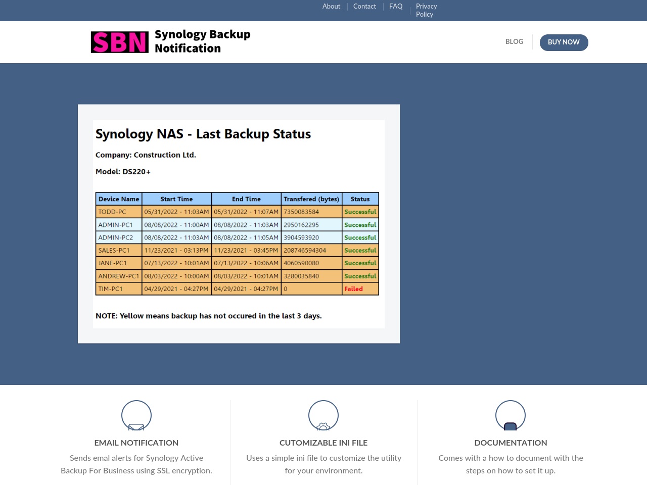This screenshot has height=485, width=647.
Task: Click the email alerts description text
Action: tap(136, 464)
